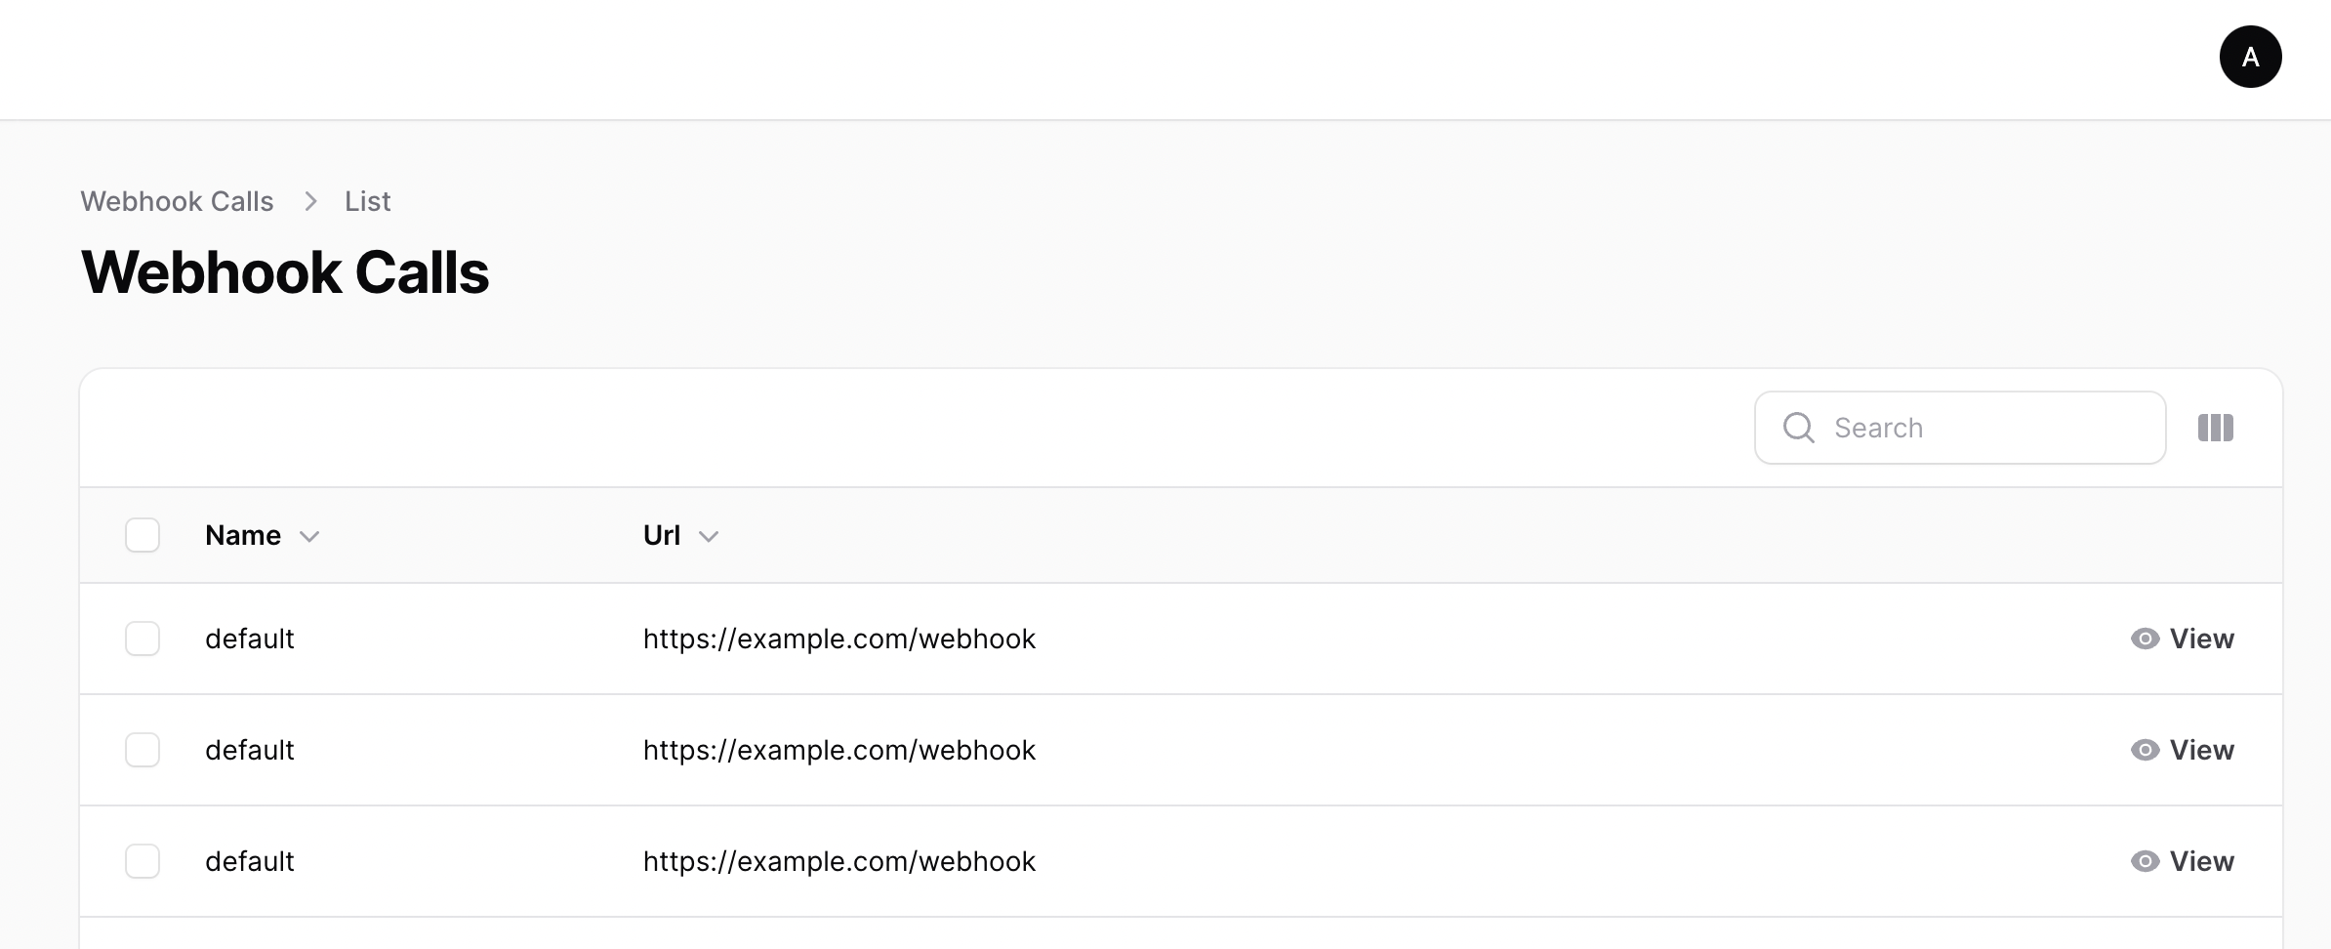Click the search magnifier icon

tap(1799, 428)
